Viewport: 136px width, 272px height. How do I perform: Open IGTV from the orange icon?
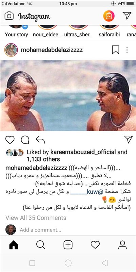[109, 16]
